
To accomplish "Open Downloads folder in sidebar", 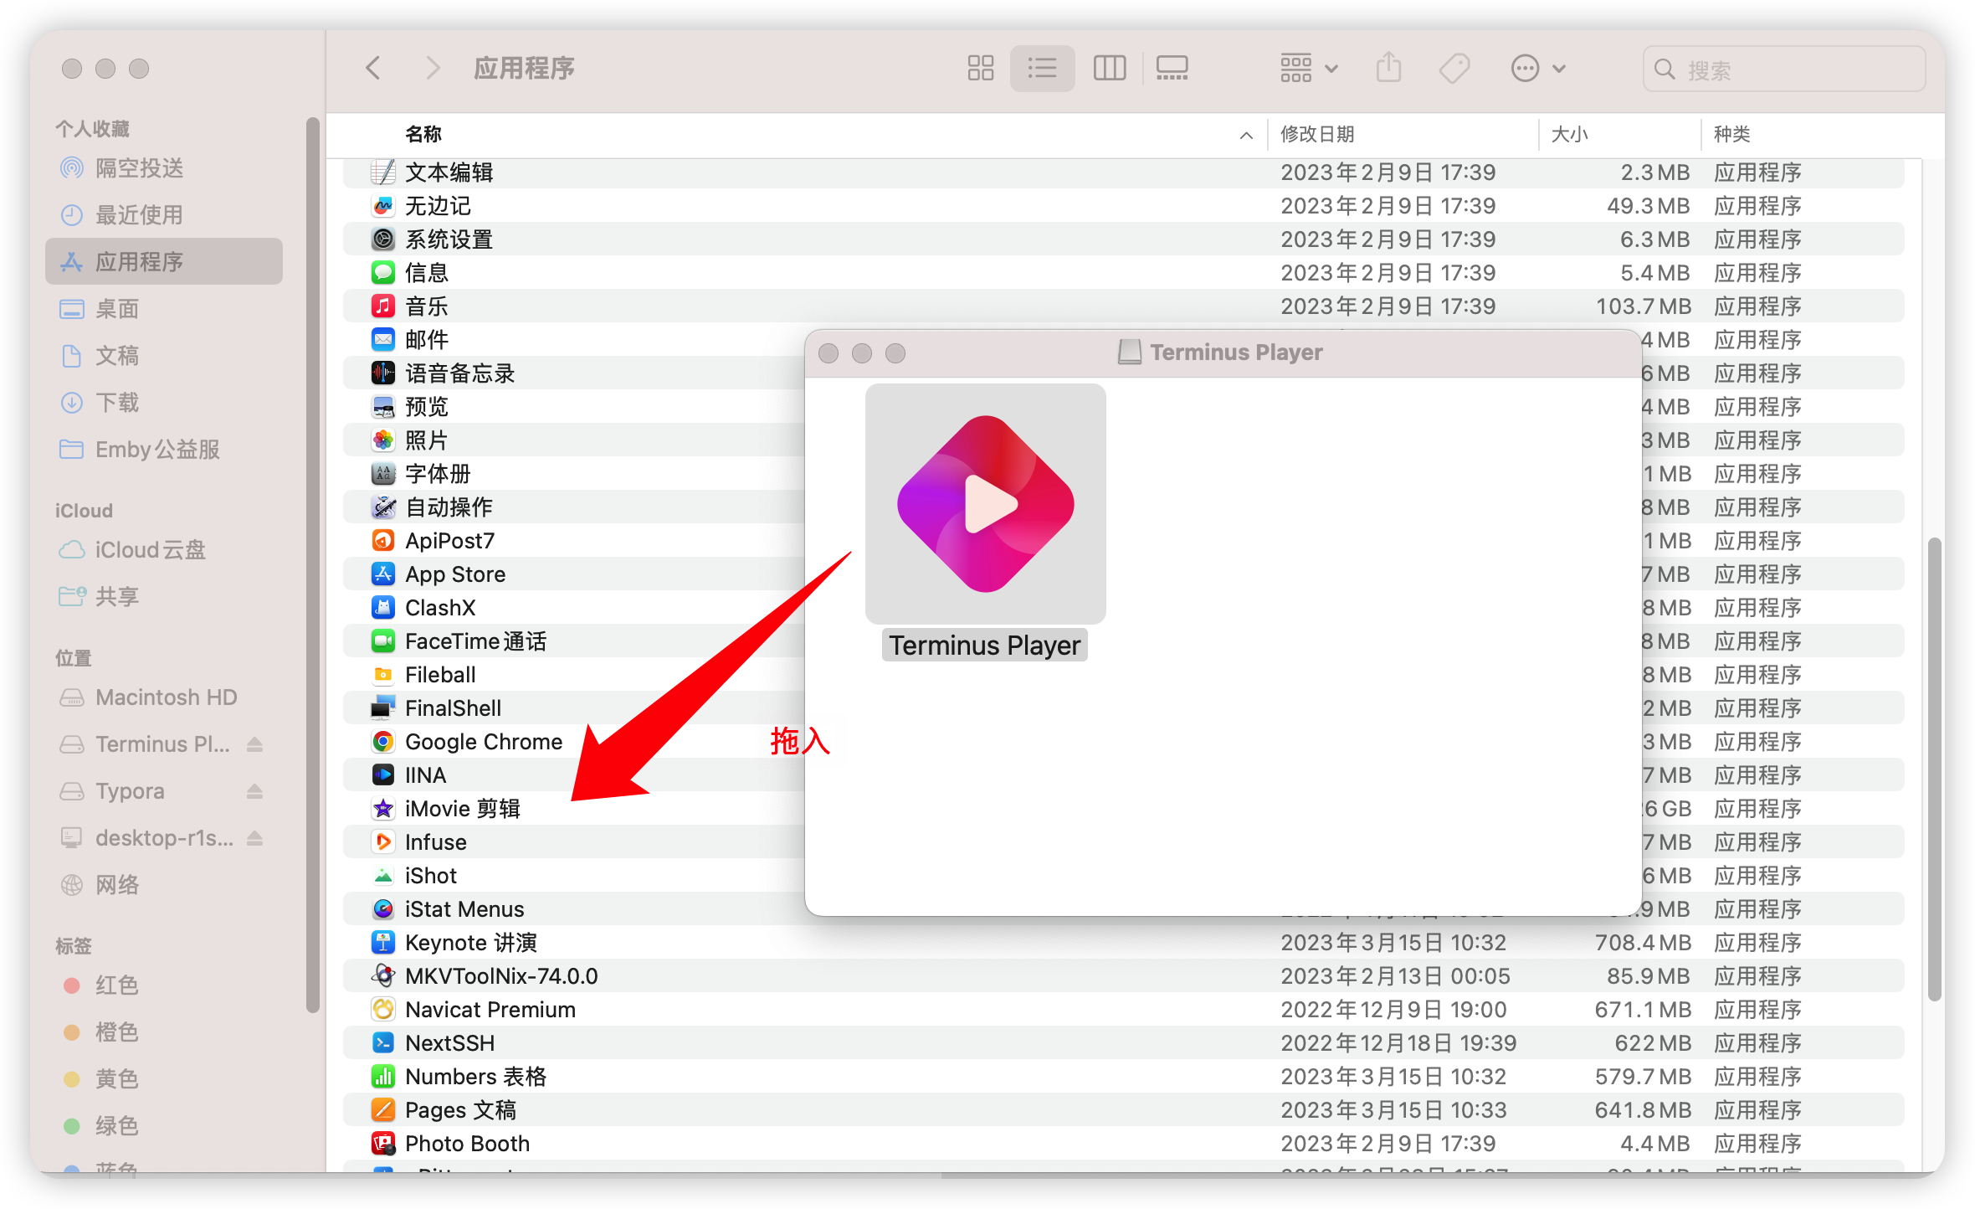I will (x=117, y=403).
